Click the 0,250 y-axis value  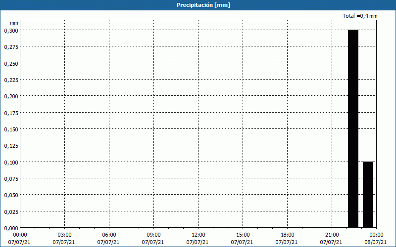pyautogui.click(x=11, y=64)
